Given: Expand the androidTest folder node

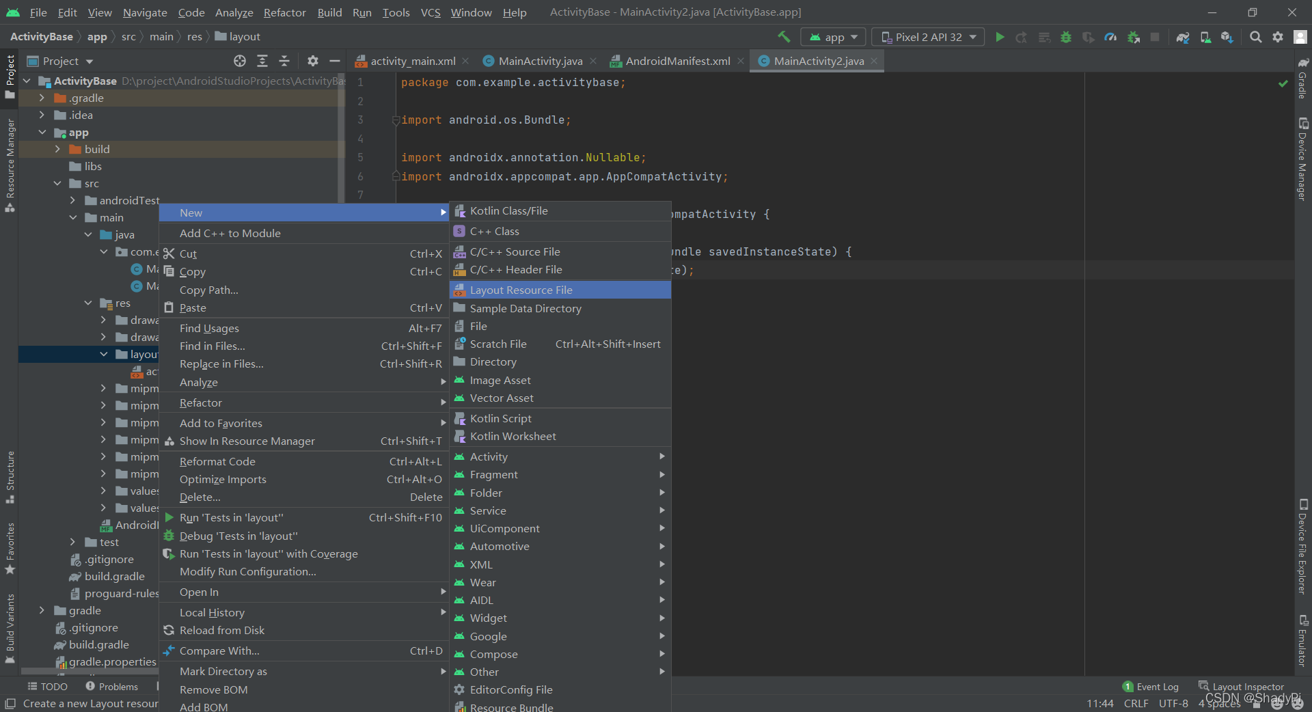Looking at the screenshot, I should point(72,200).
